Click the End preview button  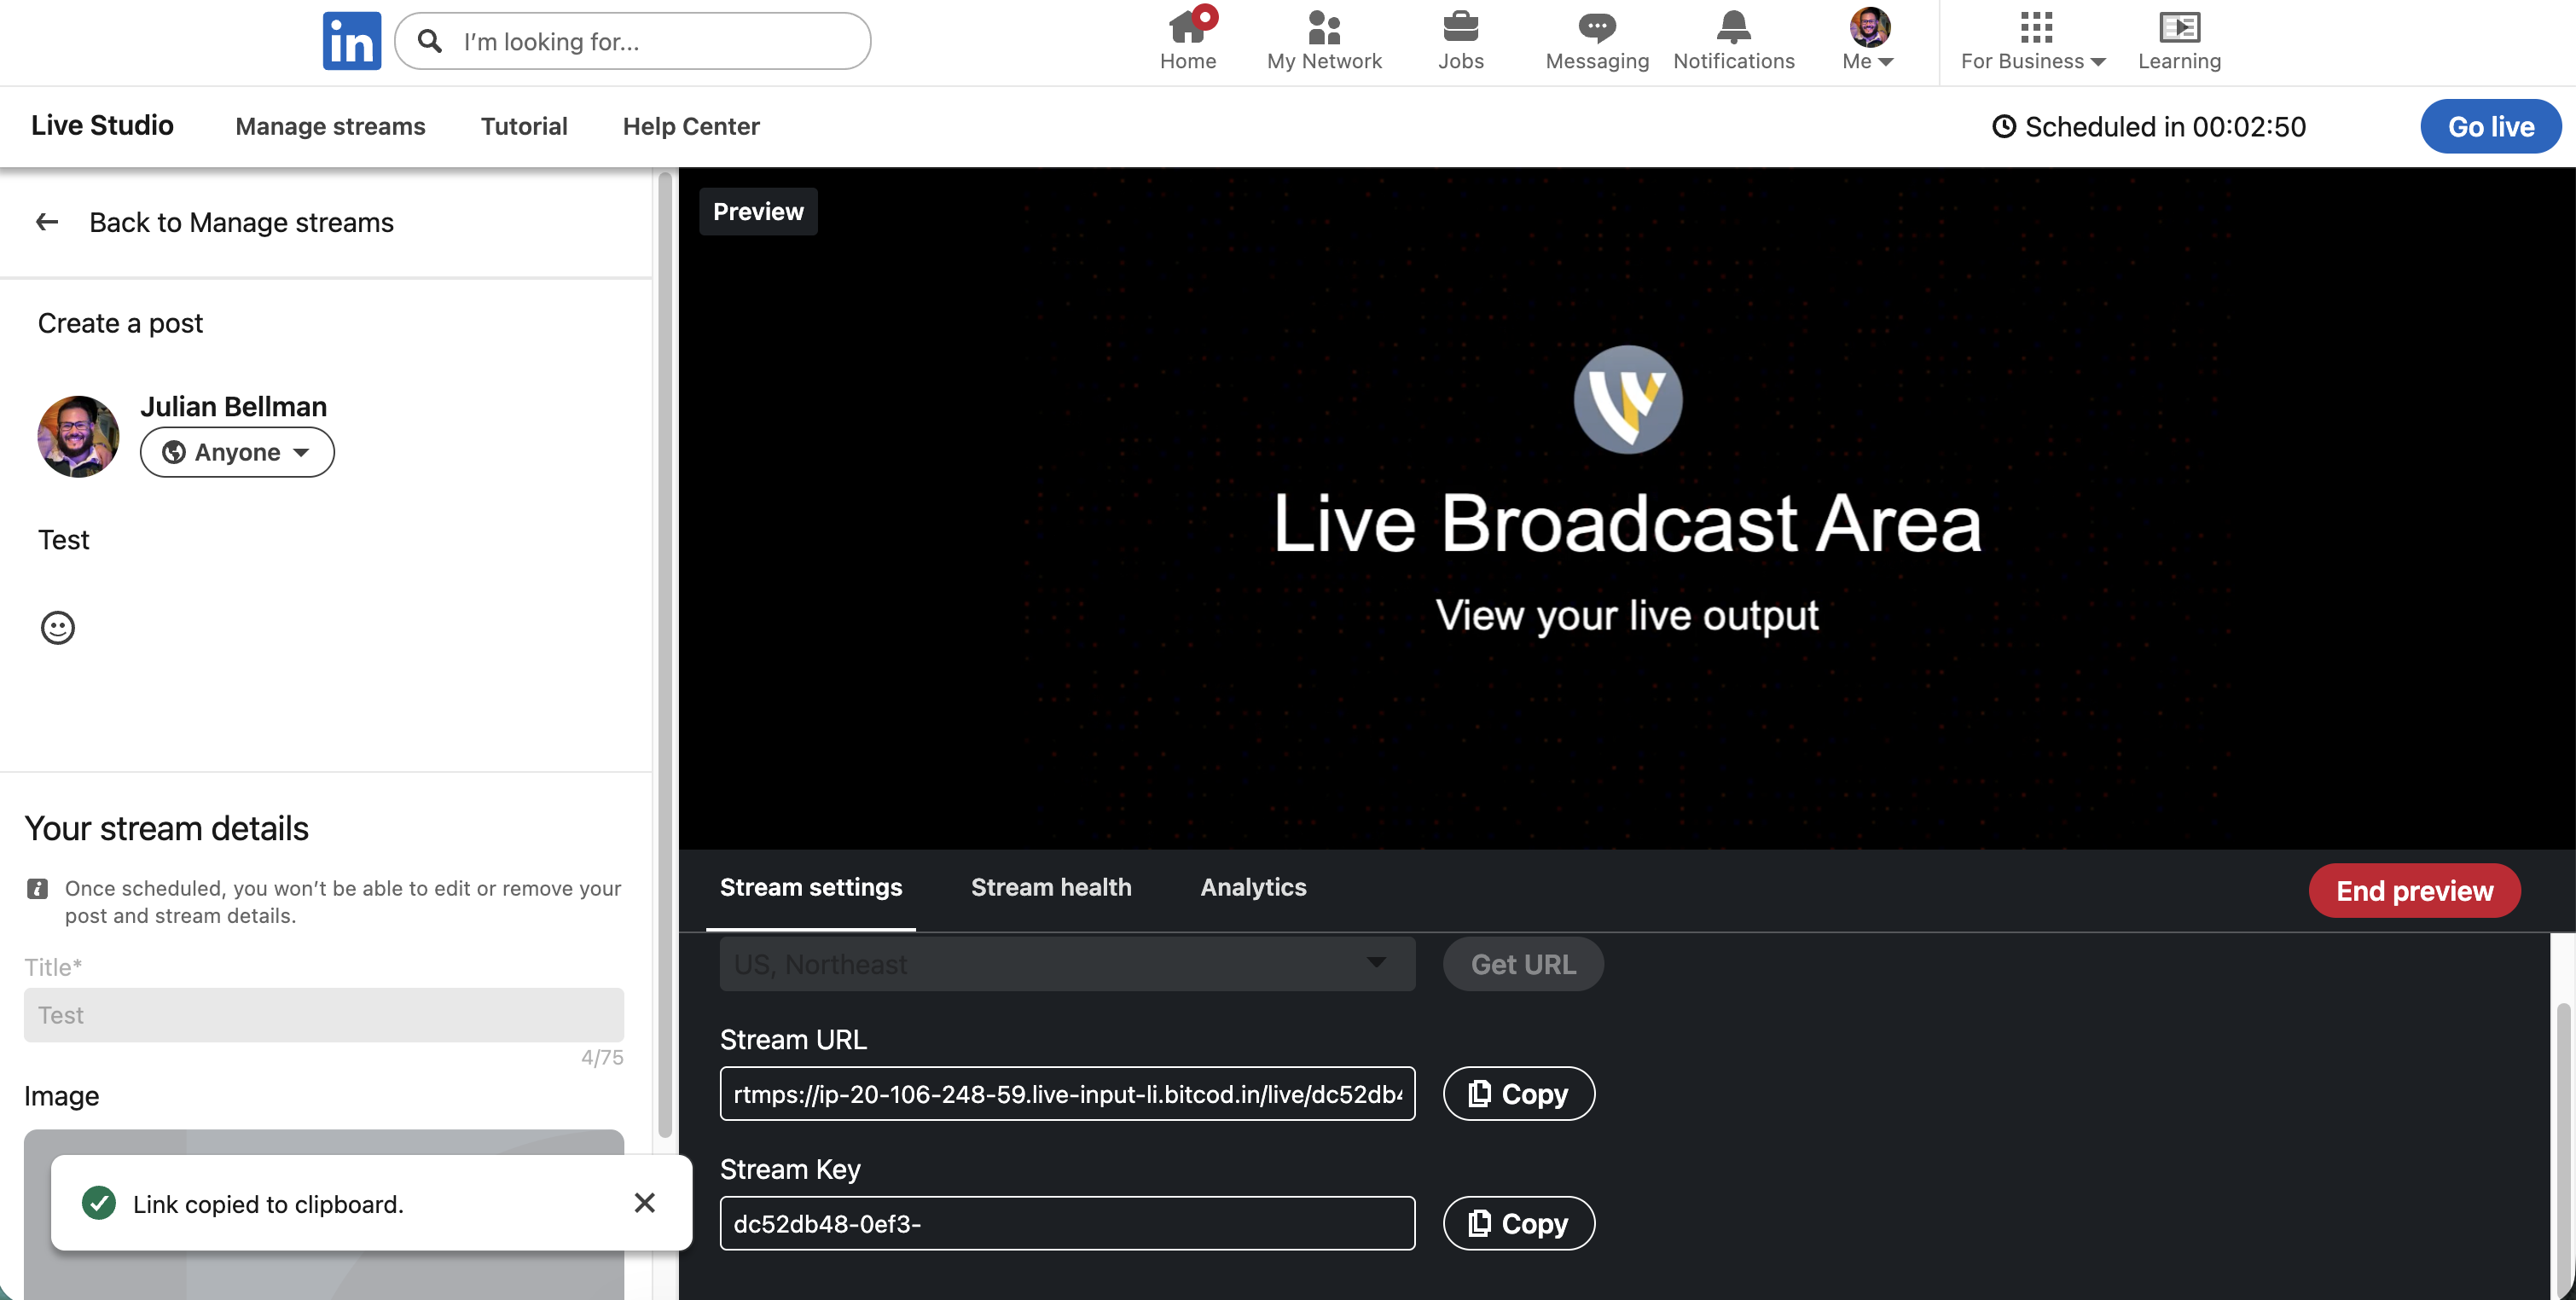(2414, 891)
